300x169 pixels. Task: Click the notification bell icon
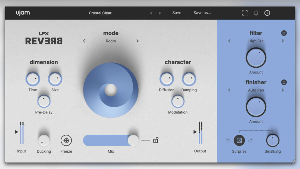(256, 13)
